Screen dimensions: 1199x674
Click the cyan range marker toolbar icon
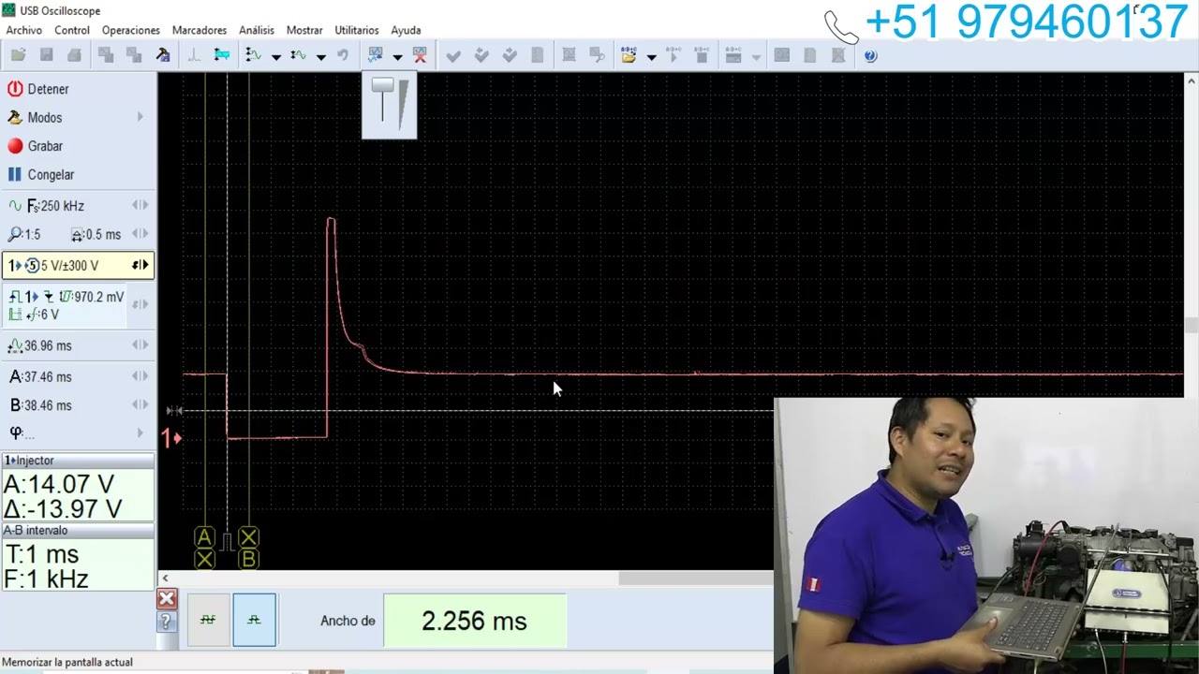pos(222,56)
